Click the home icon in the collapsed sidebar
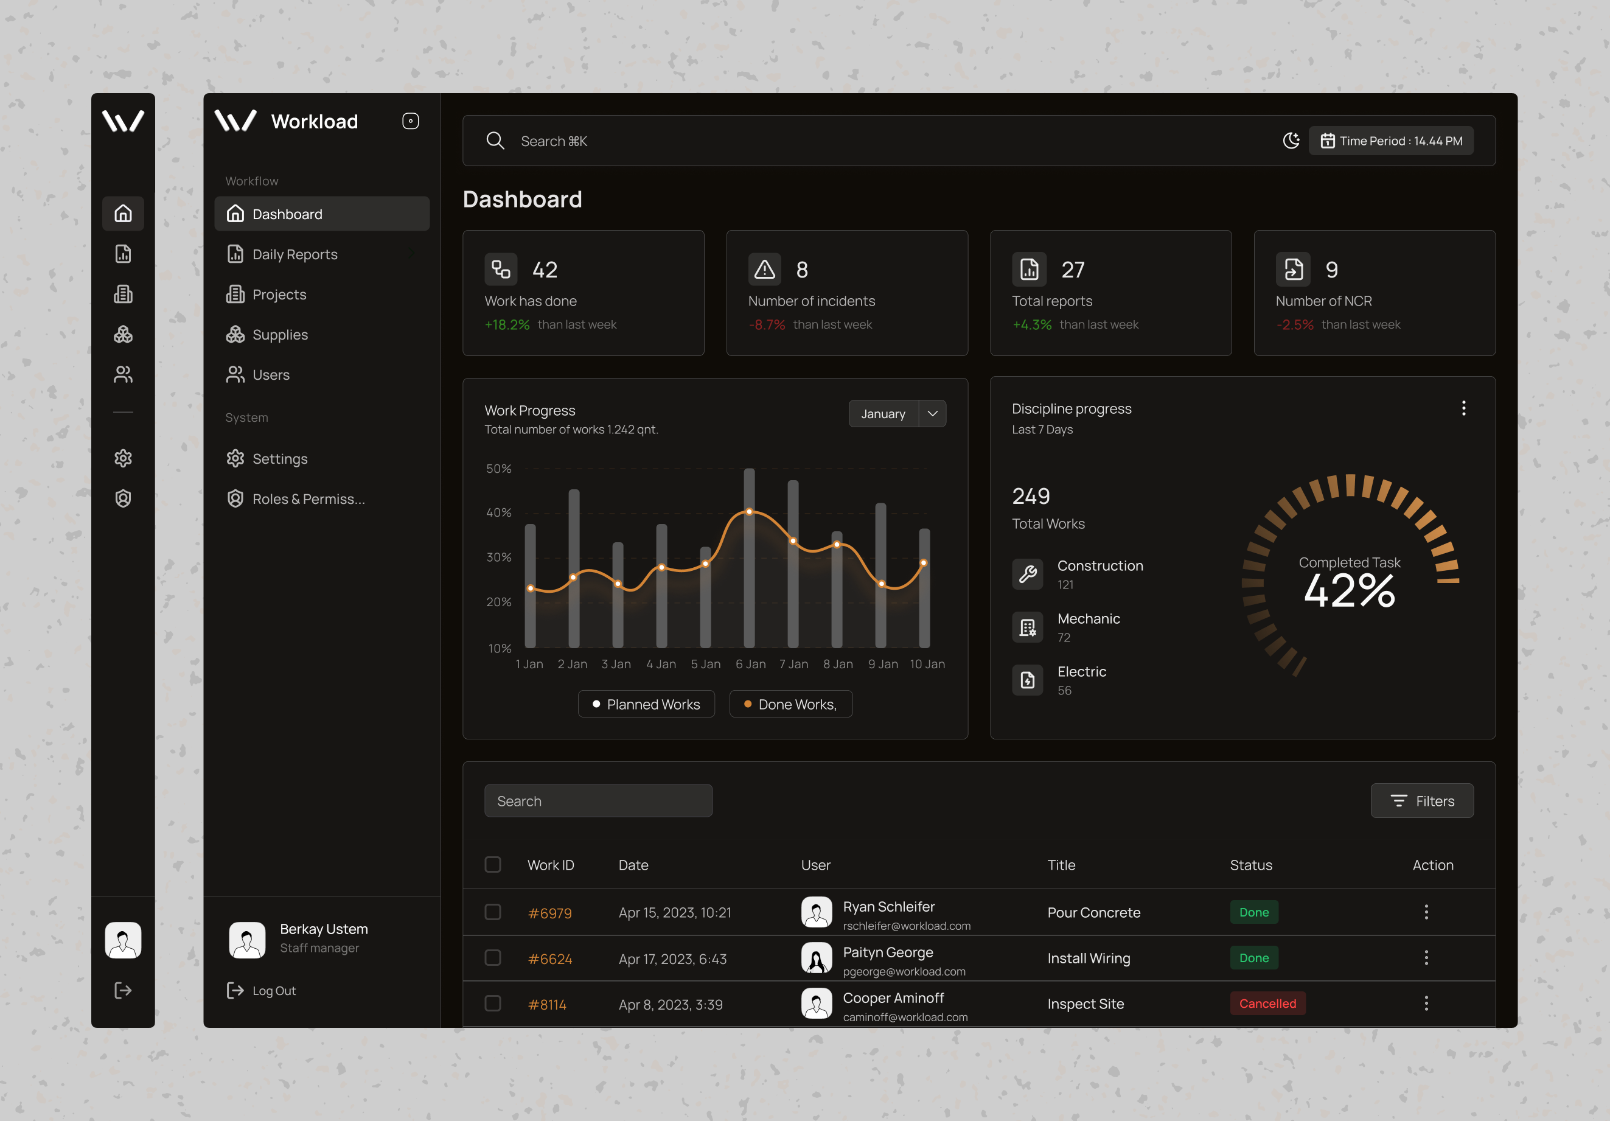1610x1121 pixels. pyautogui.click(x=123, y=213)
